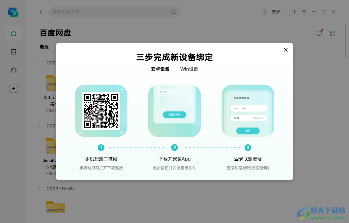This screenshot has width=349, height=223.
Task: Click the vertical scrollbar
Action: point(346,40)
